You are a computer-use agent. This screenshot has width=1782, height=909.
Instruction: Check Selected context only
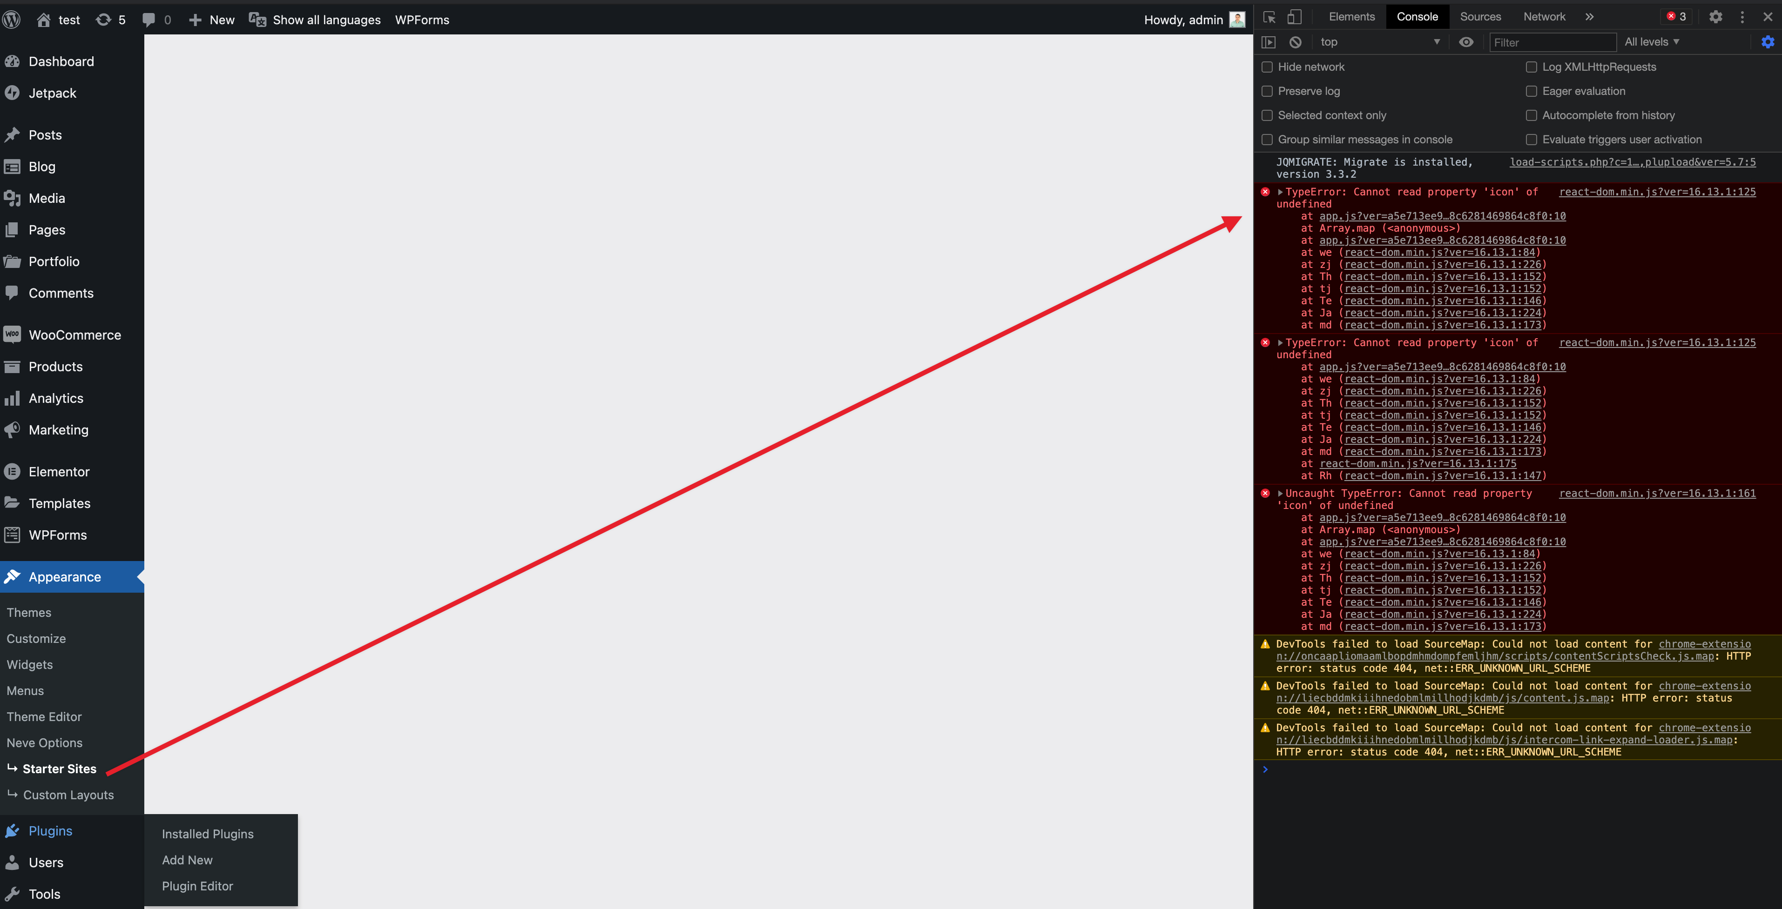(x=1267, y=115)
